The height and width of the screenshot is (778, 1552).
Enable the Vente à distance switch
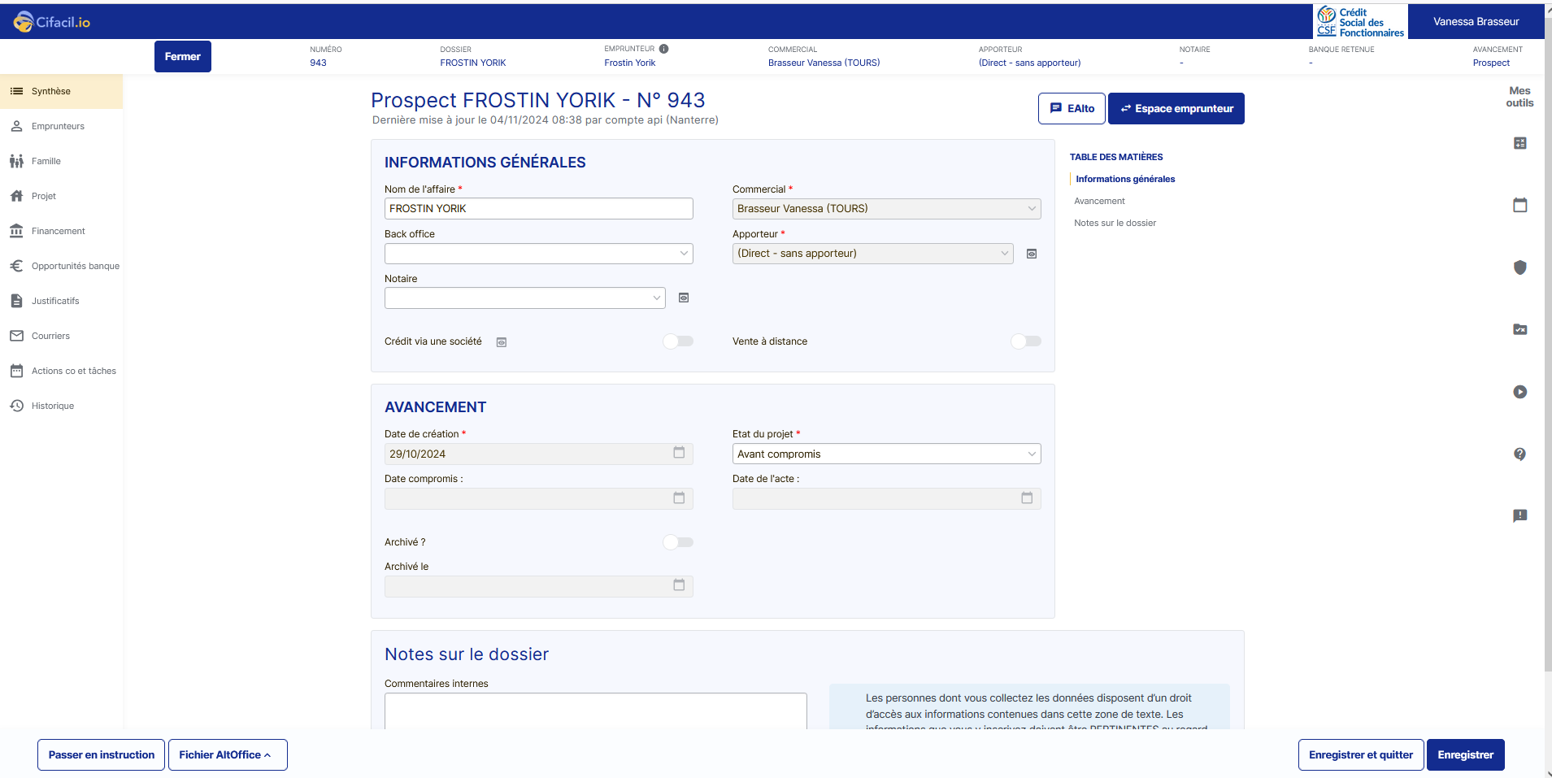1025,341
